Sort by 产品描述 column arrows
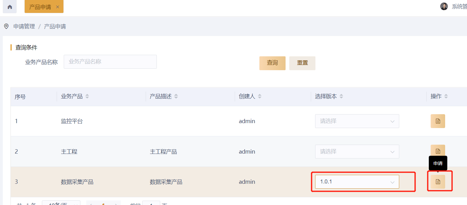This screenshot has width=467, height=205. click(176, 96)
